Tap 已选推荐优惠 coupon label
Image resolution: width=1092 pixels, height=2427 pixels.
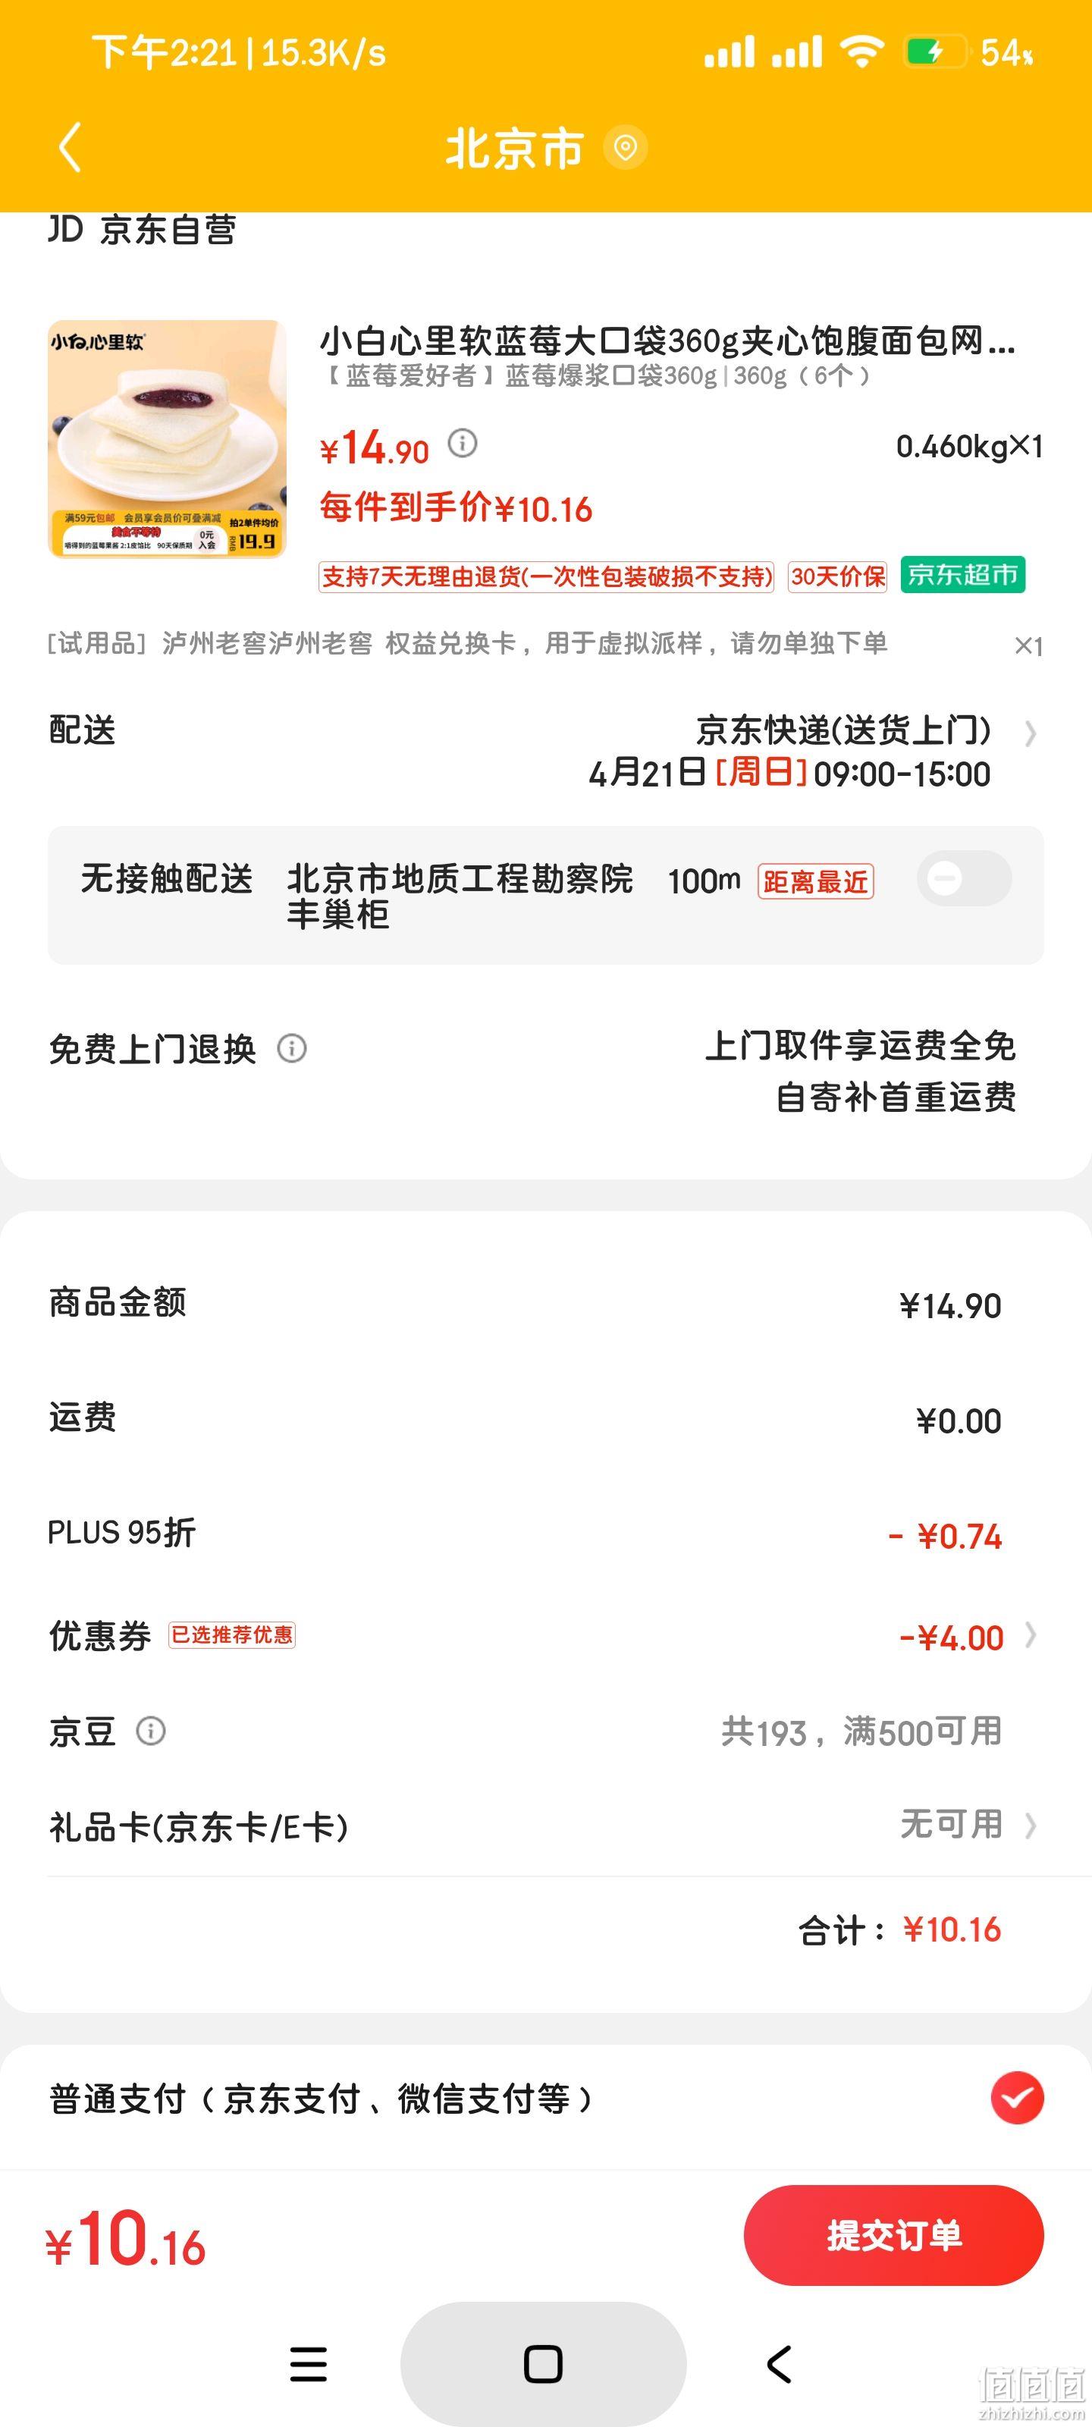[x=232, y=1634]
